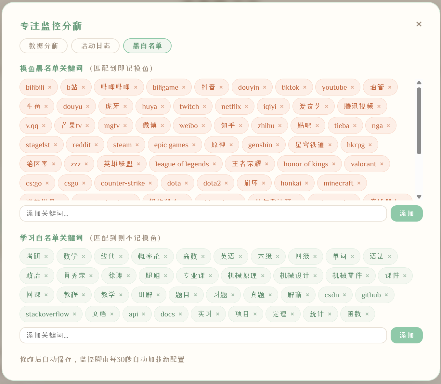Remove the hkrpg keyword tag
The height and width of the screenshot is (384, 441).
(x=370, y=145)
